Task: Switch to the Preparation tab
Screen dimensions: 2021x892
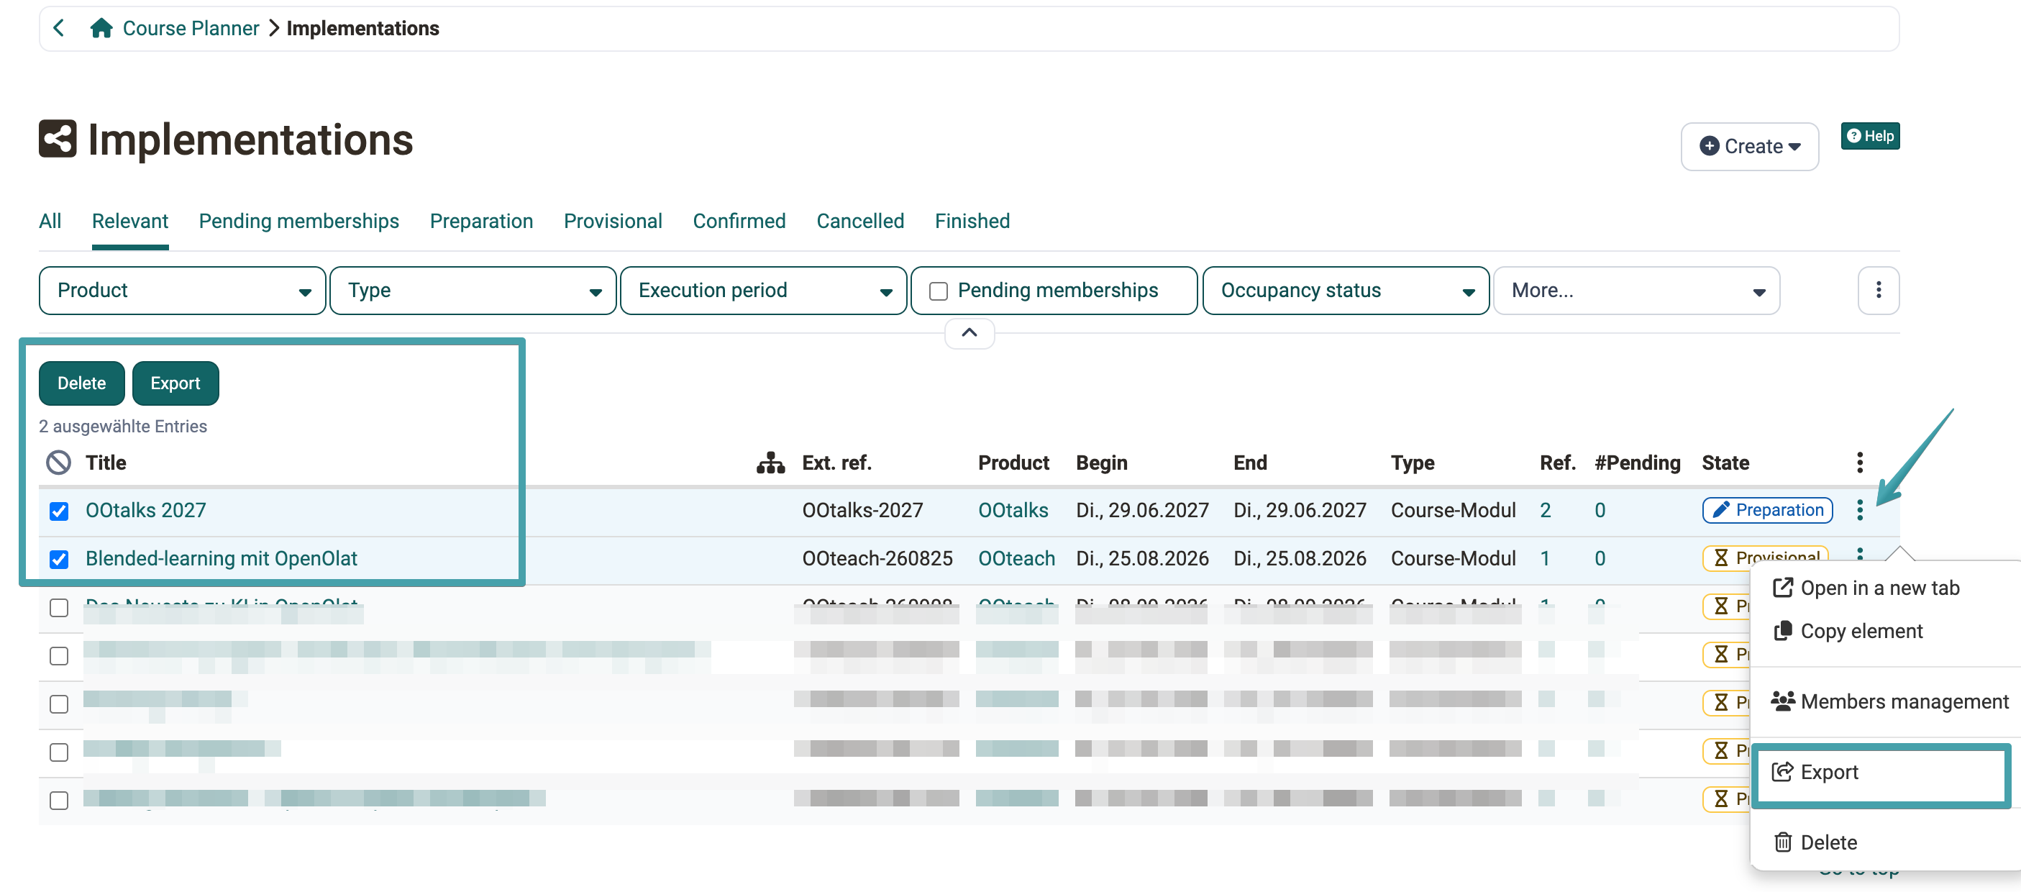Action: [x=482, y=222]
